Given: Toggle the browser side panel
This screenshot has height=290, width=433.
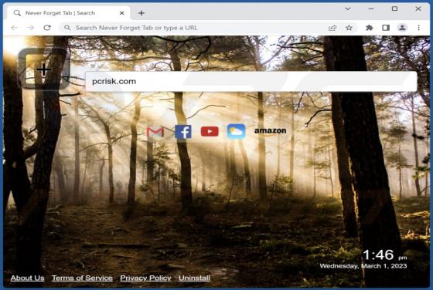Looking at the screenshot, I should tap(386, 28).
